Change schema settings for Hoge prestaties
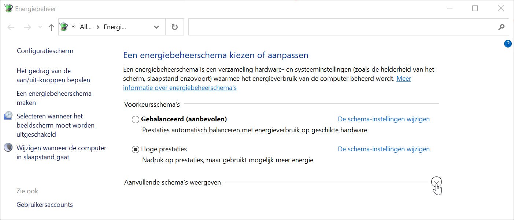514x220 pixels. pyautogui.click(x=384, y=149)
